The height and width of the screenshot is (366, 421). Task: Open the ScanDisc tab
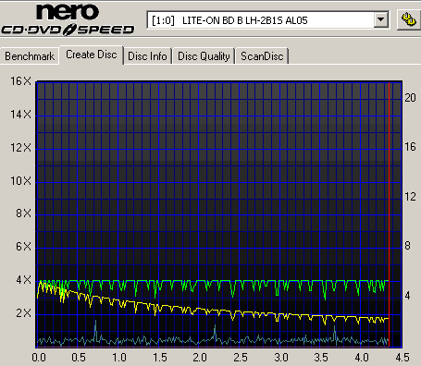pos(262,56)
